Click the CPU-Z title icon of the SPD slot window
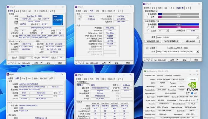 point(76,75)
